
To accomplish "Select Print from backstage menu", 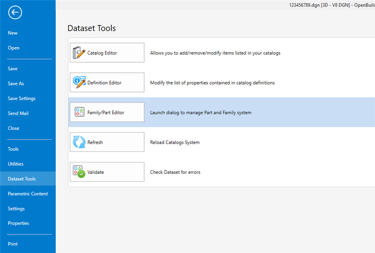I will click(x=13, y=244).
